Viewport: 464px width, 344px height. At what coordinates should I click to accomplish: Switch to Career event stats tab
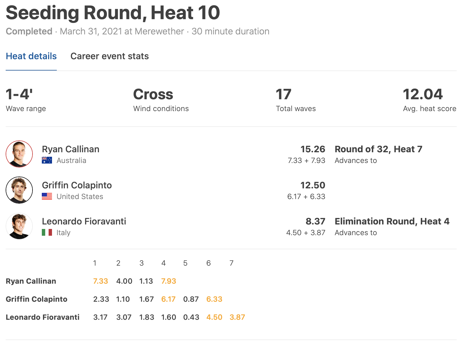[x=110, y=56]
